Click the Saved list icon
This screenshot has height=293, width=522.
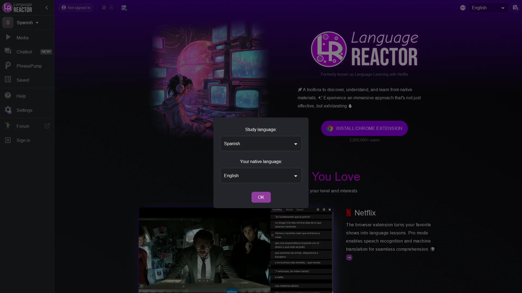(8, 79)
